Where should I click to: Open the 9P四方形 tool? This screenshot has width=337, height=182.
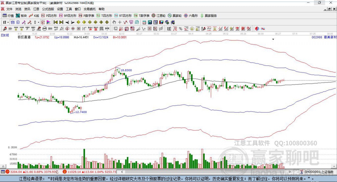pos(68,16)
